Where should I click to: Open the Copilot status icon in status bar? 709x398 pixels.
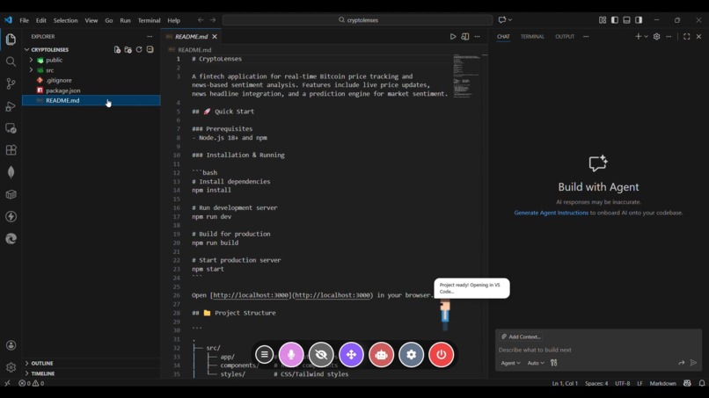[x=687, y=383]
